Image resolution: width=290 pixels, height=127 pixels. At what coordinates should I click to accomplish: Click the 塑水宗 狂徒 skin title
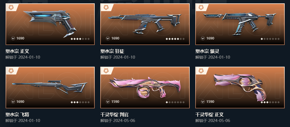112,51
